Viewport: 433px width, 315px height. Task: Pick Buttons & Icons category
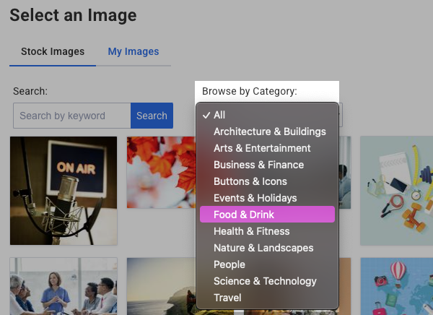click(250, 181)
